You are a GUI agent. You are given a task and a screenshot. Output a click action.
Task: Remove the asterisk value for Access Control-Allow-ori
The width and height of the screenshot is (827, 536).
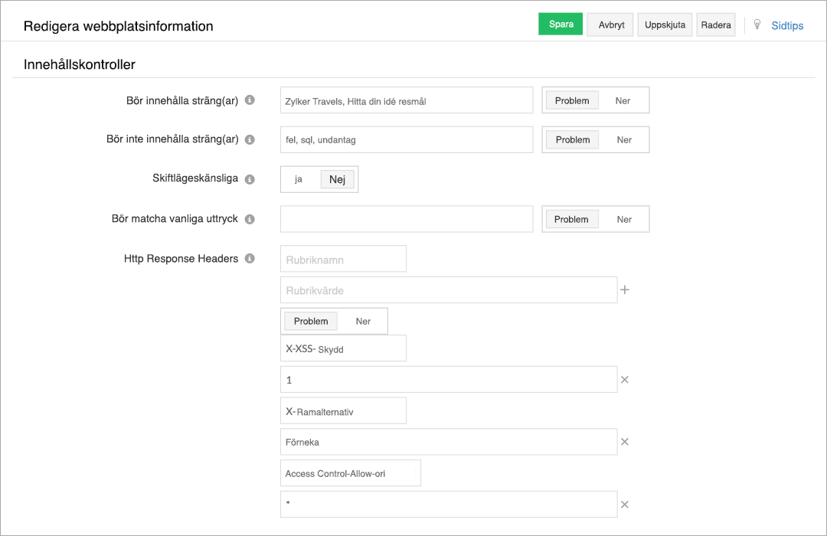625,504
